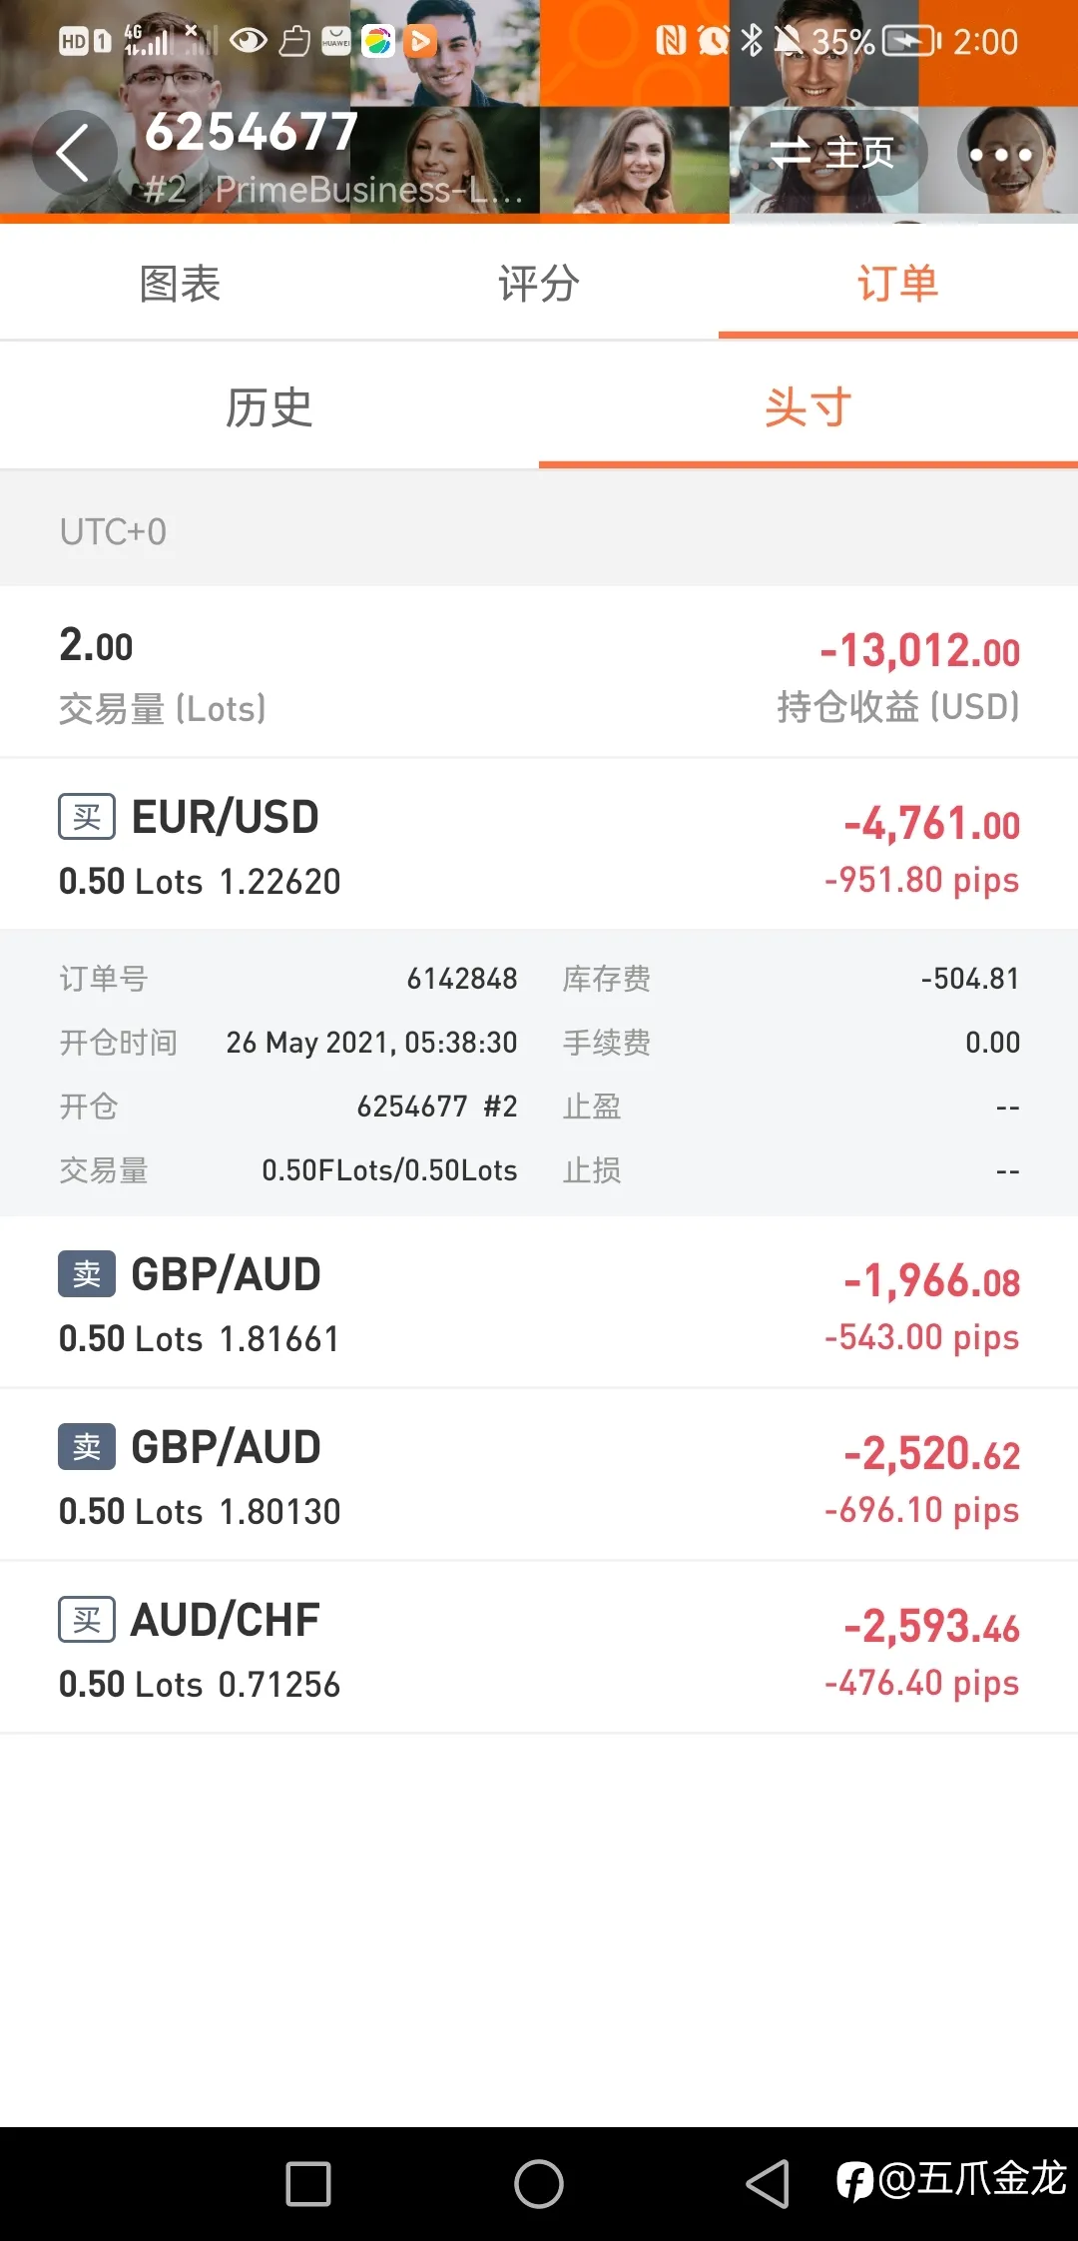Select the 头寸 positions sub-tab

[x=808, y=407]
